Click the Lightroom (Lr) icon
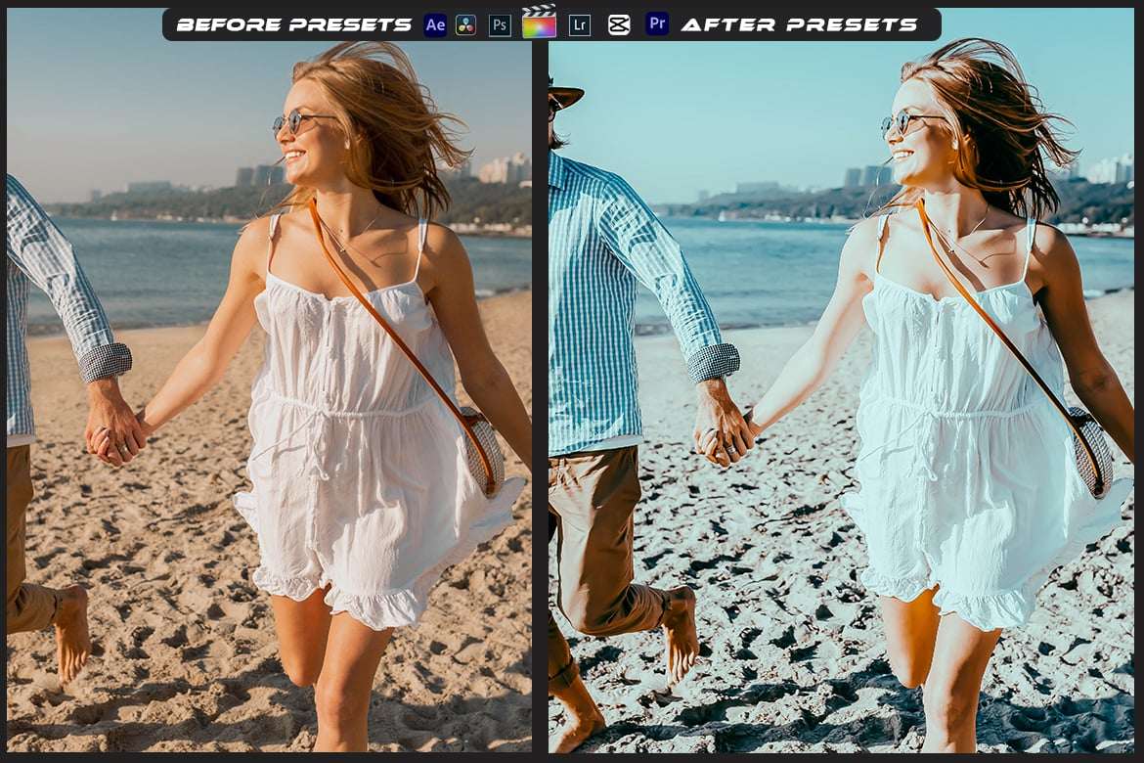Viewport: 1144px width, 763px height. (x=580, y=24)
